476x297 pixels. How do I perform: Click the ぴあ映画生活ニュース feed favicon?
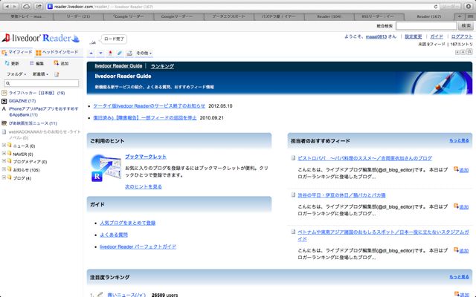click(4, 123)
